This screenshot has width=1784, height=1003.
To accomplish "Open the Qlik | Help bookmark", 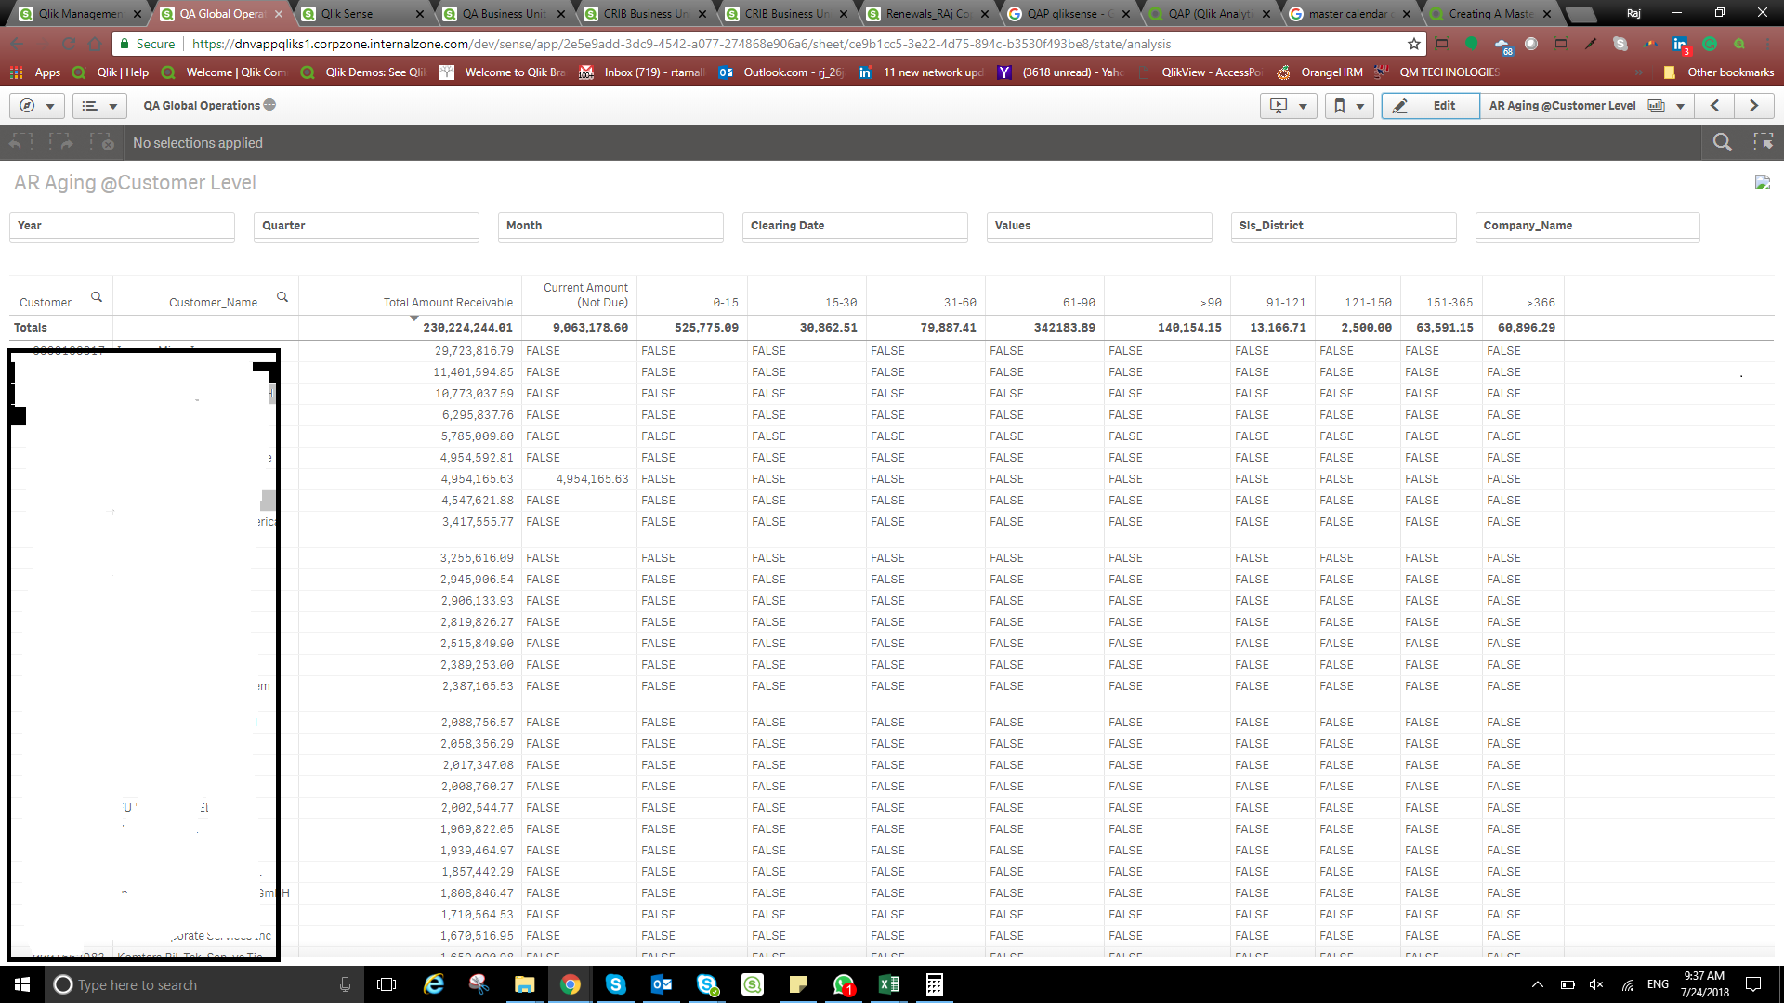I will click(111, 72).
